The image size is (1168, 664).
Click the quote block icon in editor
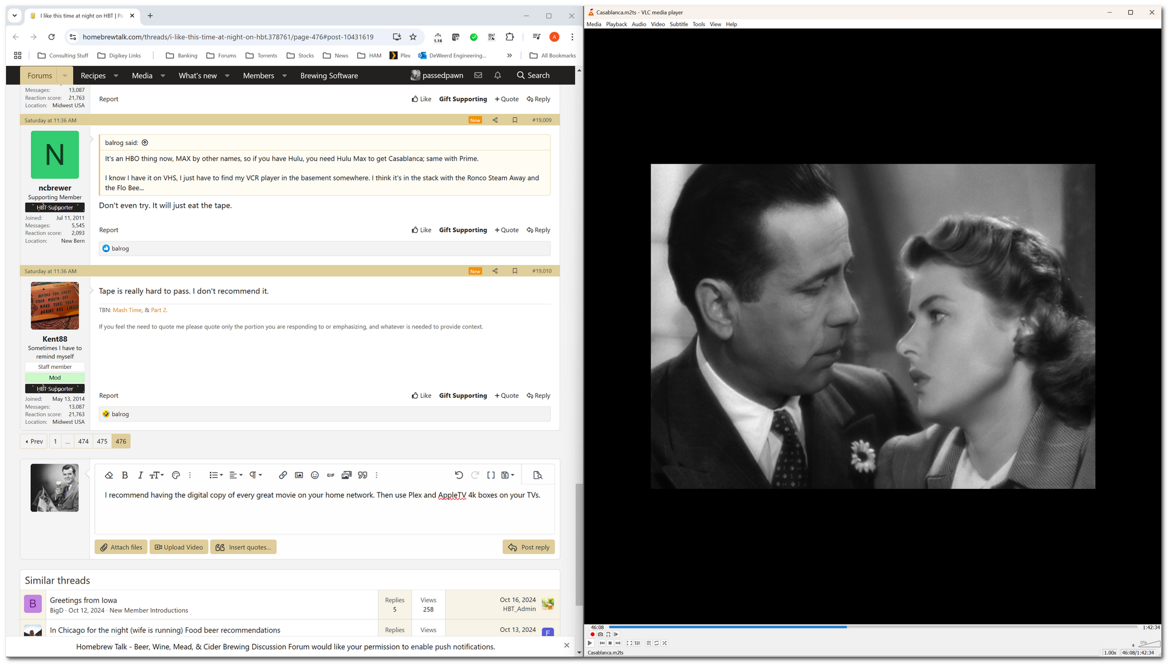(363, 475)
